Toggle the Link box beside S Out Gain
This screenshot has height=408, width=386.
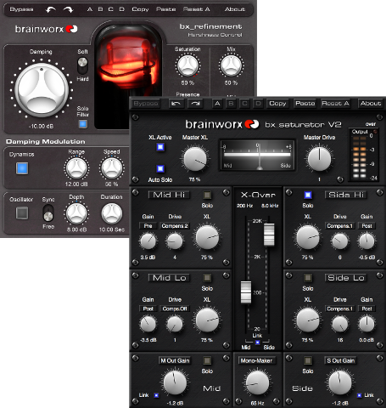(359, 395)
